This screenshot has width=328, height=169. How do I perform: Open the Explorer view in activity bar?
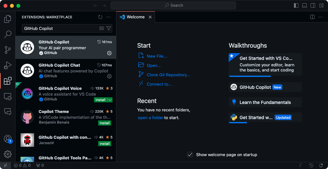[7, 19]
